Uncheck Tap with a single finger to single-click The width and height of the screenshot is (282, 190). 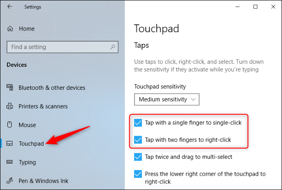click(138, 123)
